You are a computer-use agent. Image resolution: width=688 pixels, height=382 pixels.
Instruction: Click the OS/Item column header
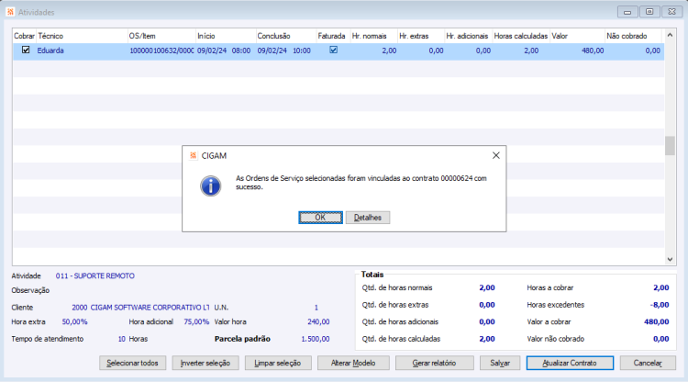point(161,36)
